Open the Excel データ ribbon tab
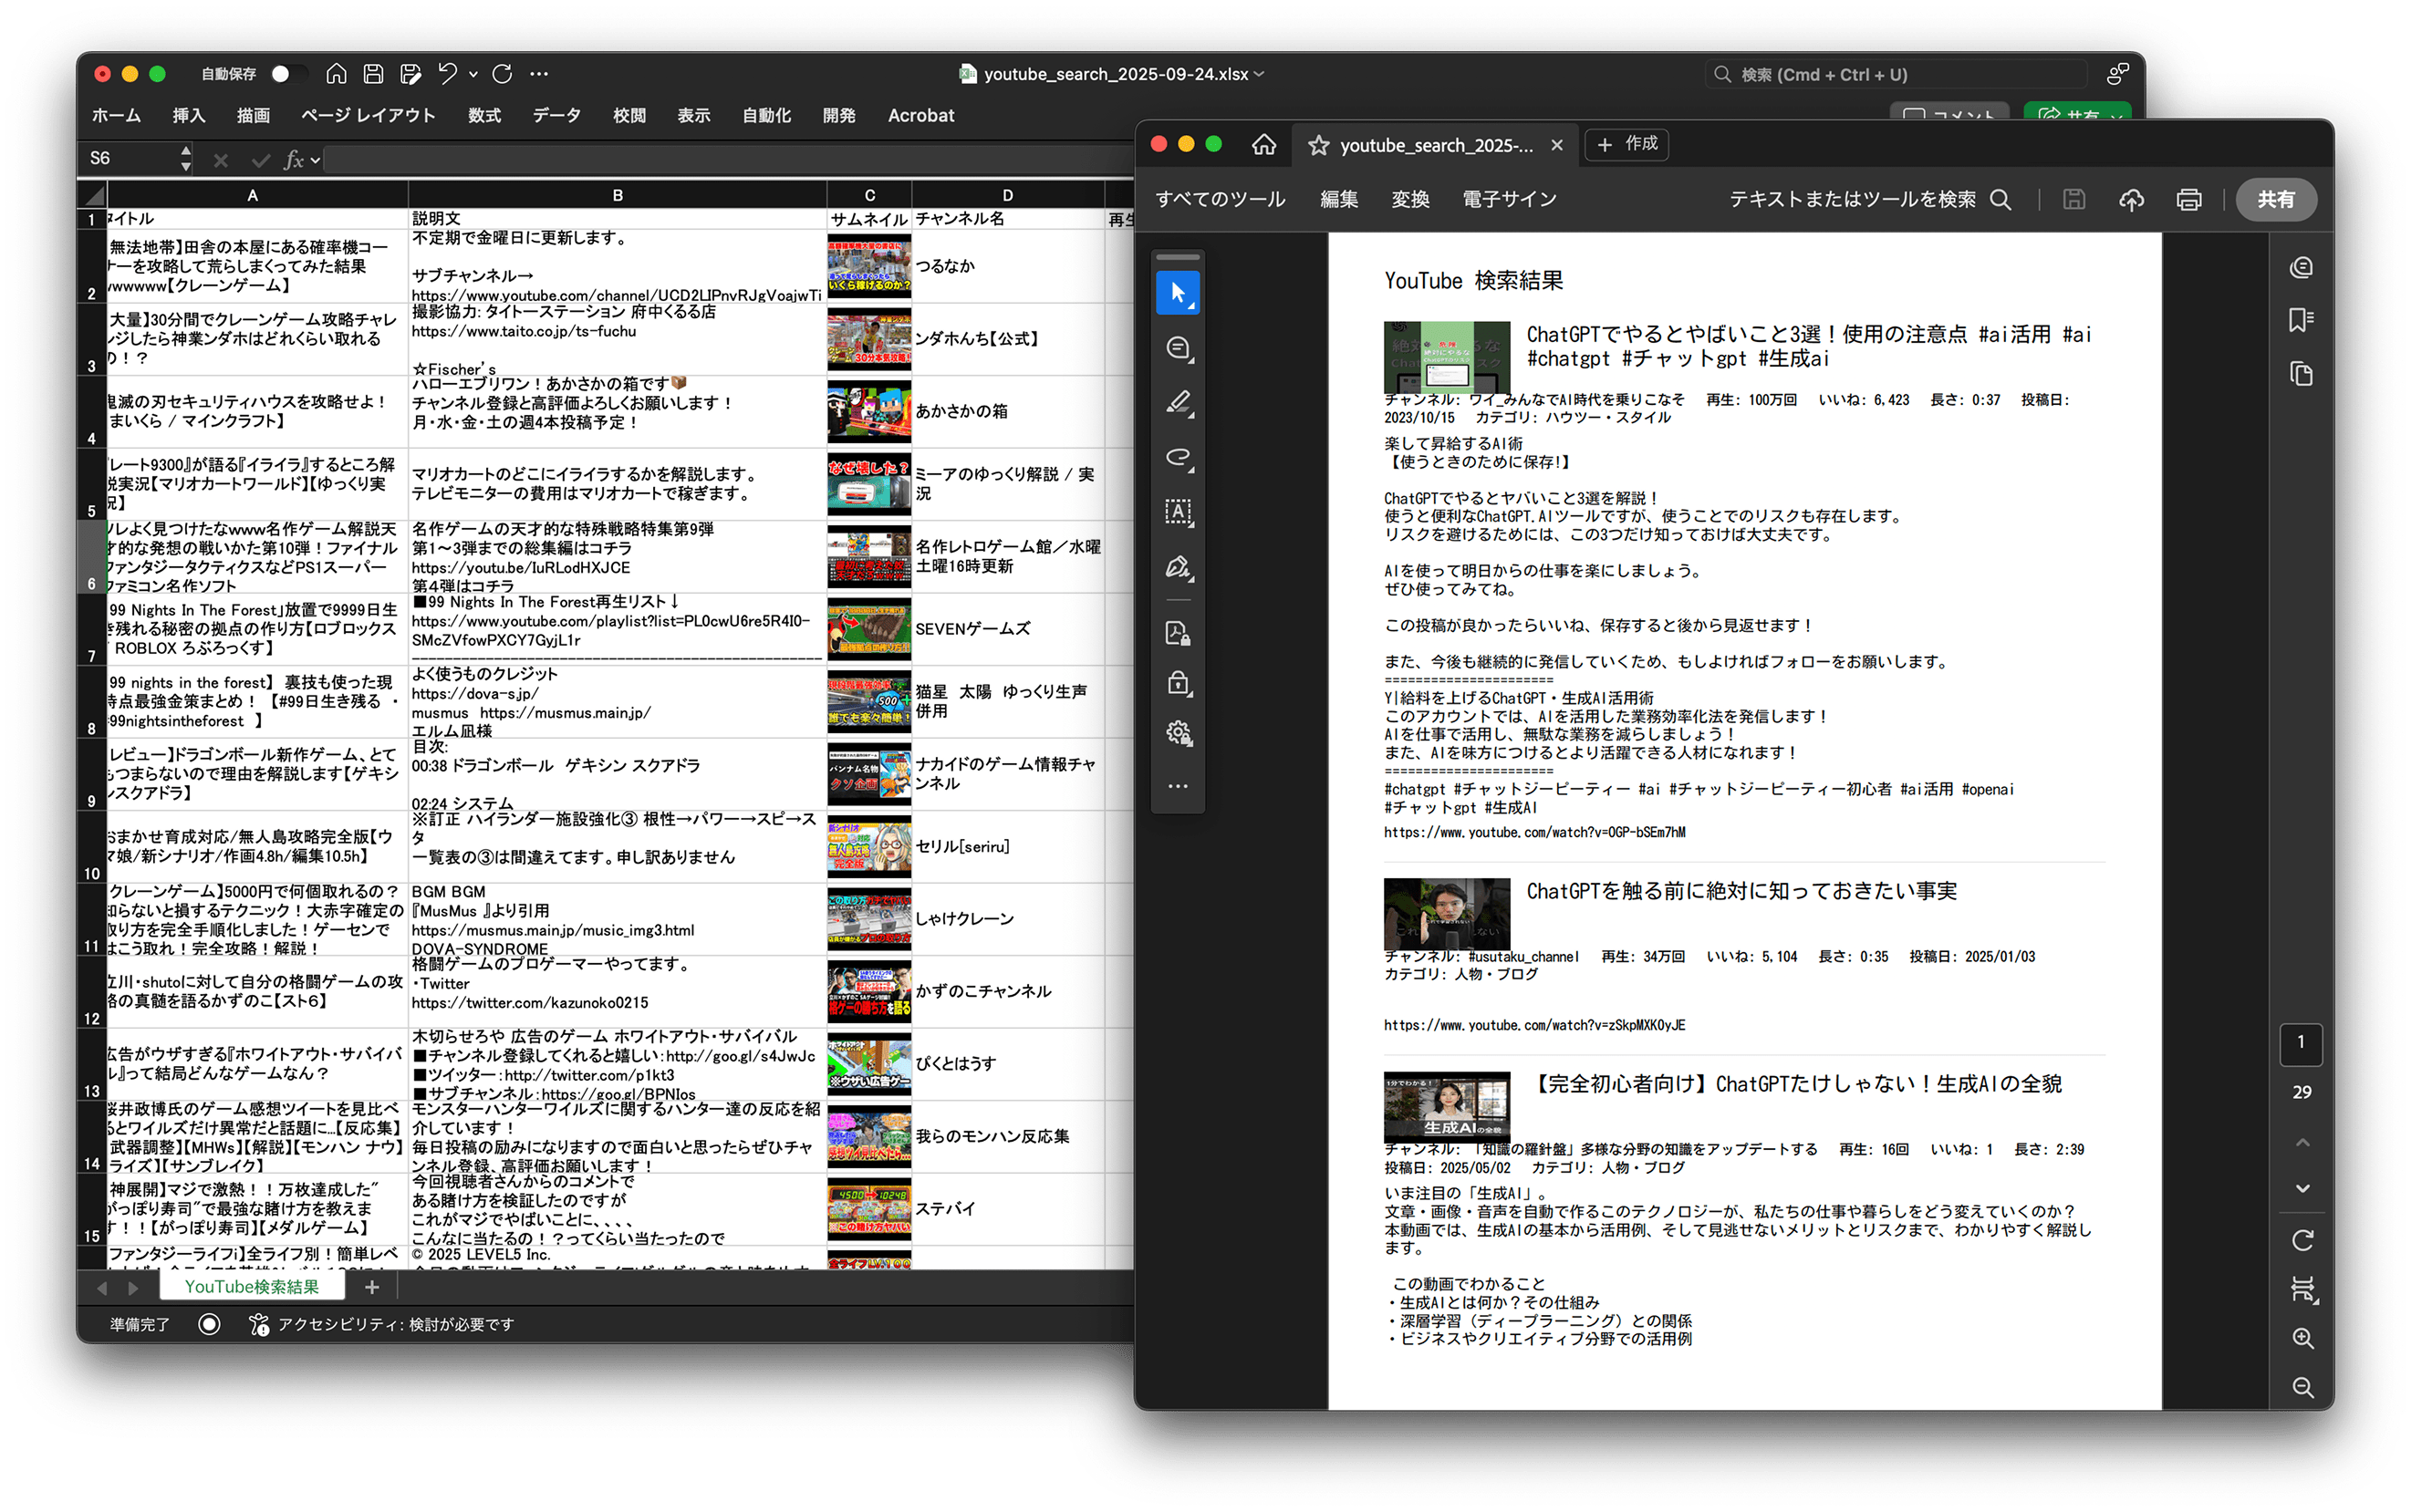 pos(556,116)
